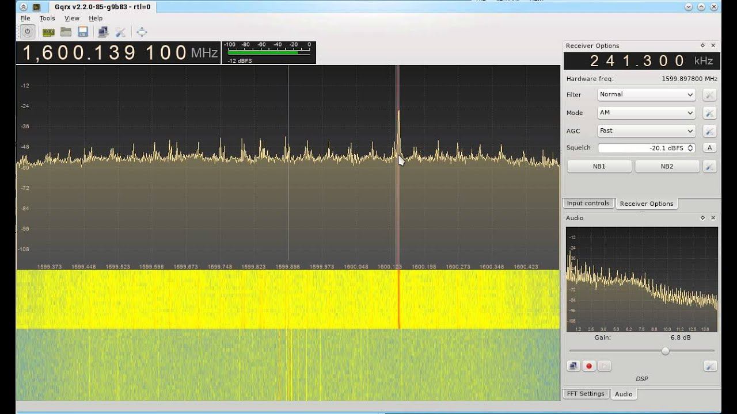Click the signal strength meter showing -12 dBFS
Screen dimensions: 737x414
coord(268,52)
